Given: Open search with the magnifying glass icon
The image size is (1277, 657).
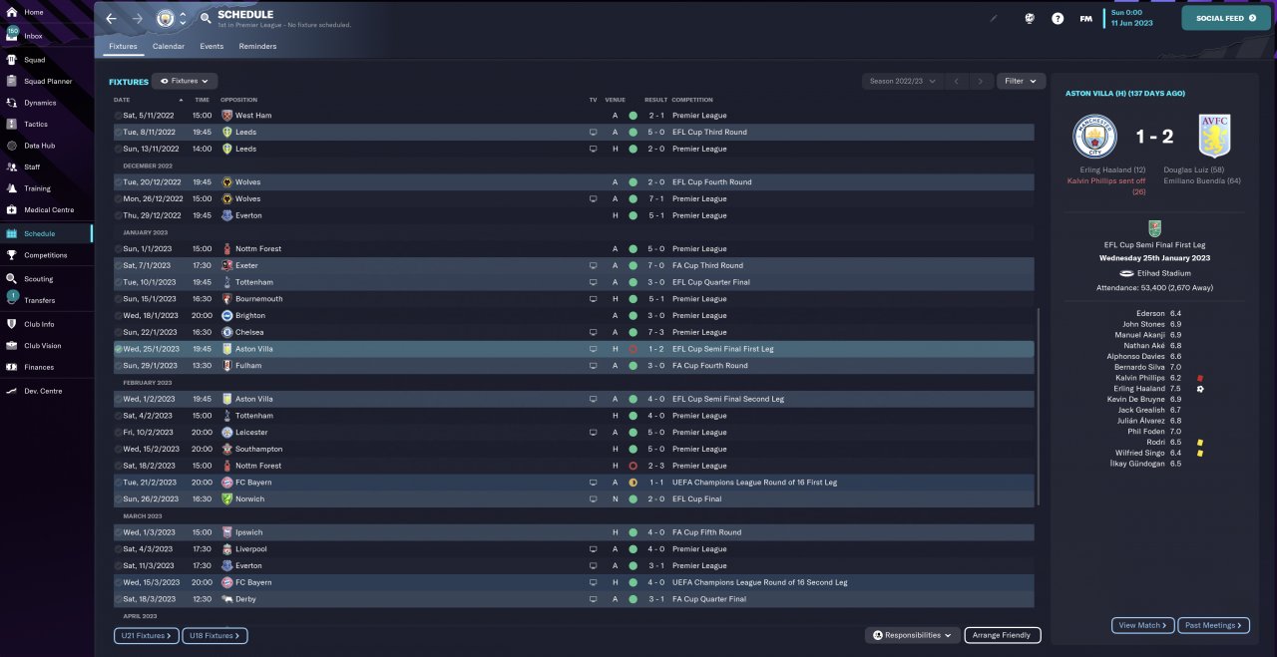Looking at the screenshot, I should click(x=206, y=18).
